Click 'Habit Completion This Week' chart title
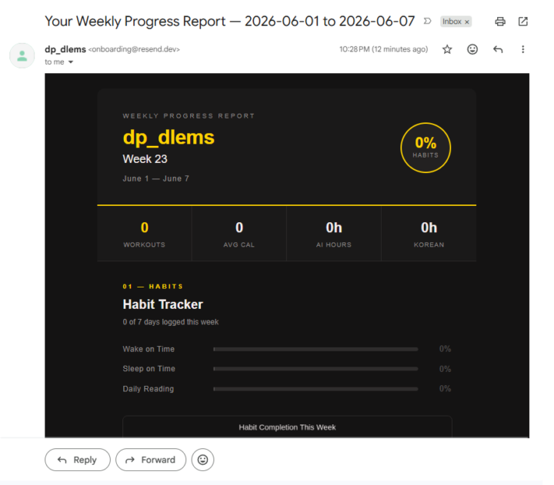 [287, 427]
